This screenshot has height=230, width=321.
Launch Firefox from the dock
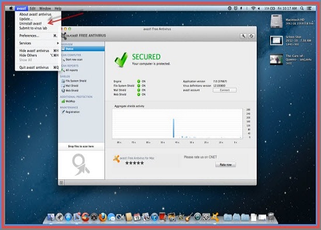coord(103,217)
